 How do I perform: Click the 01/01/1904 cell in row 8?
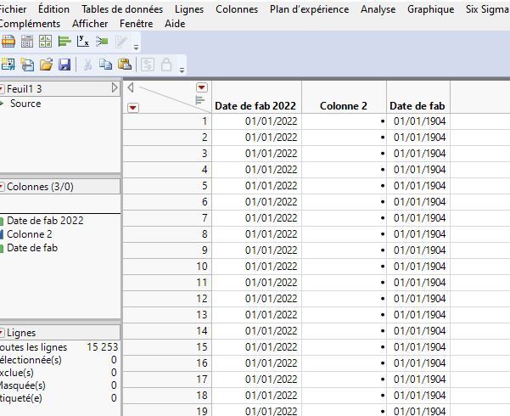[x=419, y=234]
